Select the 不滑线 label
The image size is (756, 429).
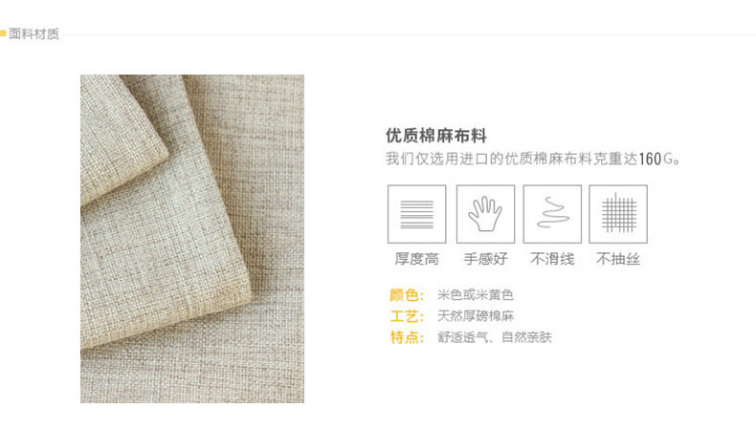552,259
